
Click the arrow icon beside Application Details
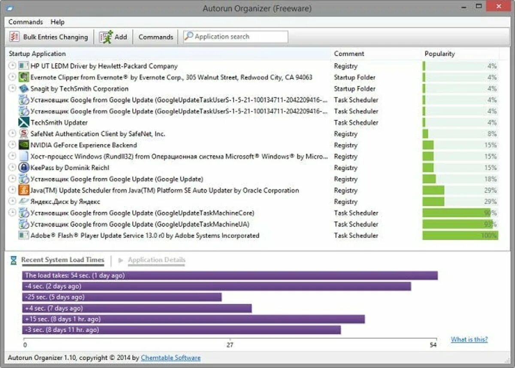pos(121,260)
